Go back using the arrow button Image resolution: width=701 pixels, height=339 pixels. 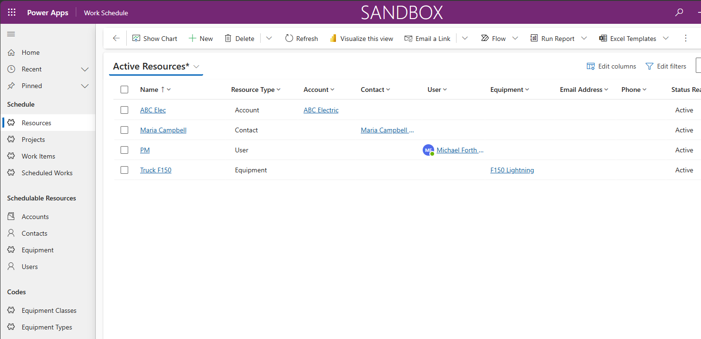(x=116, y=38)
